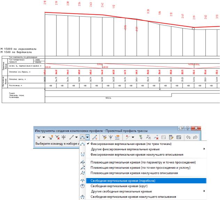This screenshot has height=200, width=220.
Task: Click the Copy Profile tool
Action: pyautogui.click(x=117, y=137)
